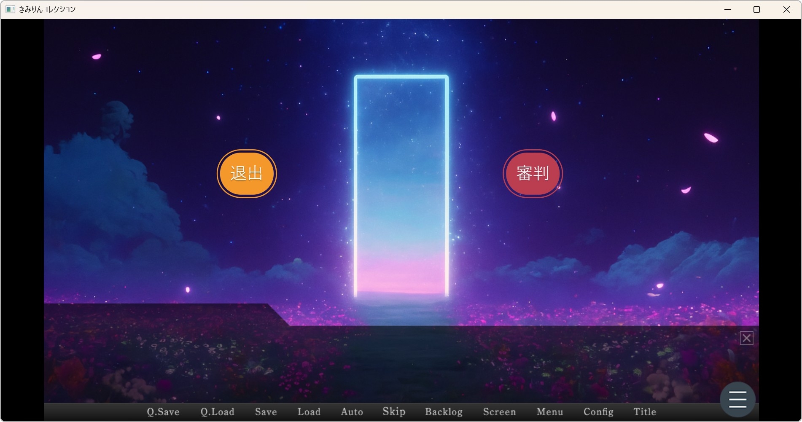Close the きみりんコレクション window
The image size is (802, 422).
coord(786,9)
